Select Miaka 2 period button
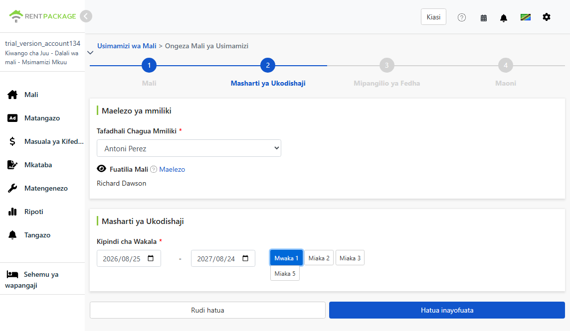 point(319,258)
